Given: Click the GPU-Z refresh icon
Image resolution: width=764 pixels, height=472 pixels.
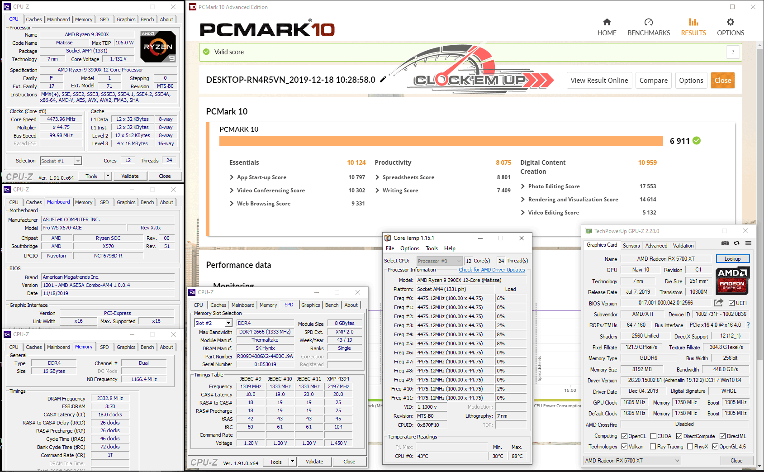Looking at the screenshot, I should tap(736, 243).
